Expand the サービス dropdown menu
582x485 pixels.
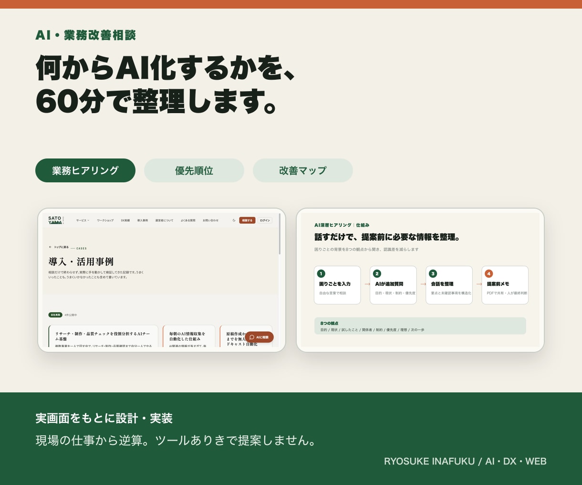tap(83, 221)
